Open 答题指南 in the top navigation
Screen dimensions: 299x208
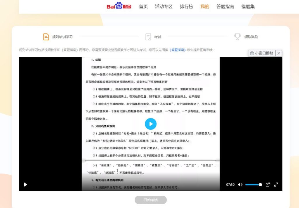coord(225,6)
